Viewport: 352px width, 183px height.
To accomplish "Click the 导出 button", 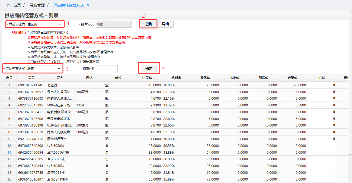I will click(x=165, y=24).
